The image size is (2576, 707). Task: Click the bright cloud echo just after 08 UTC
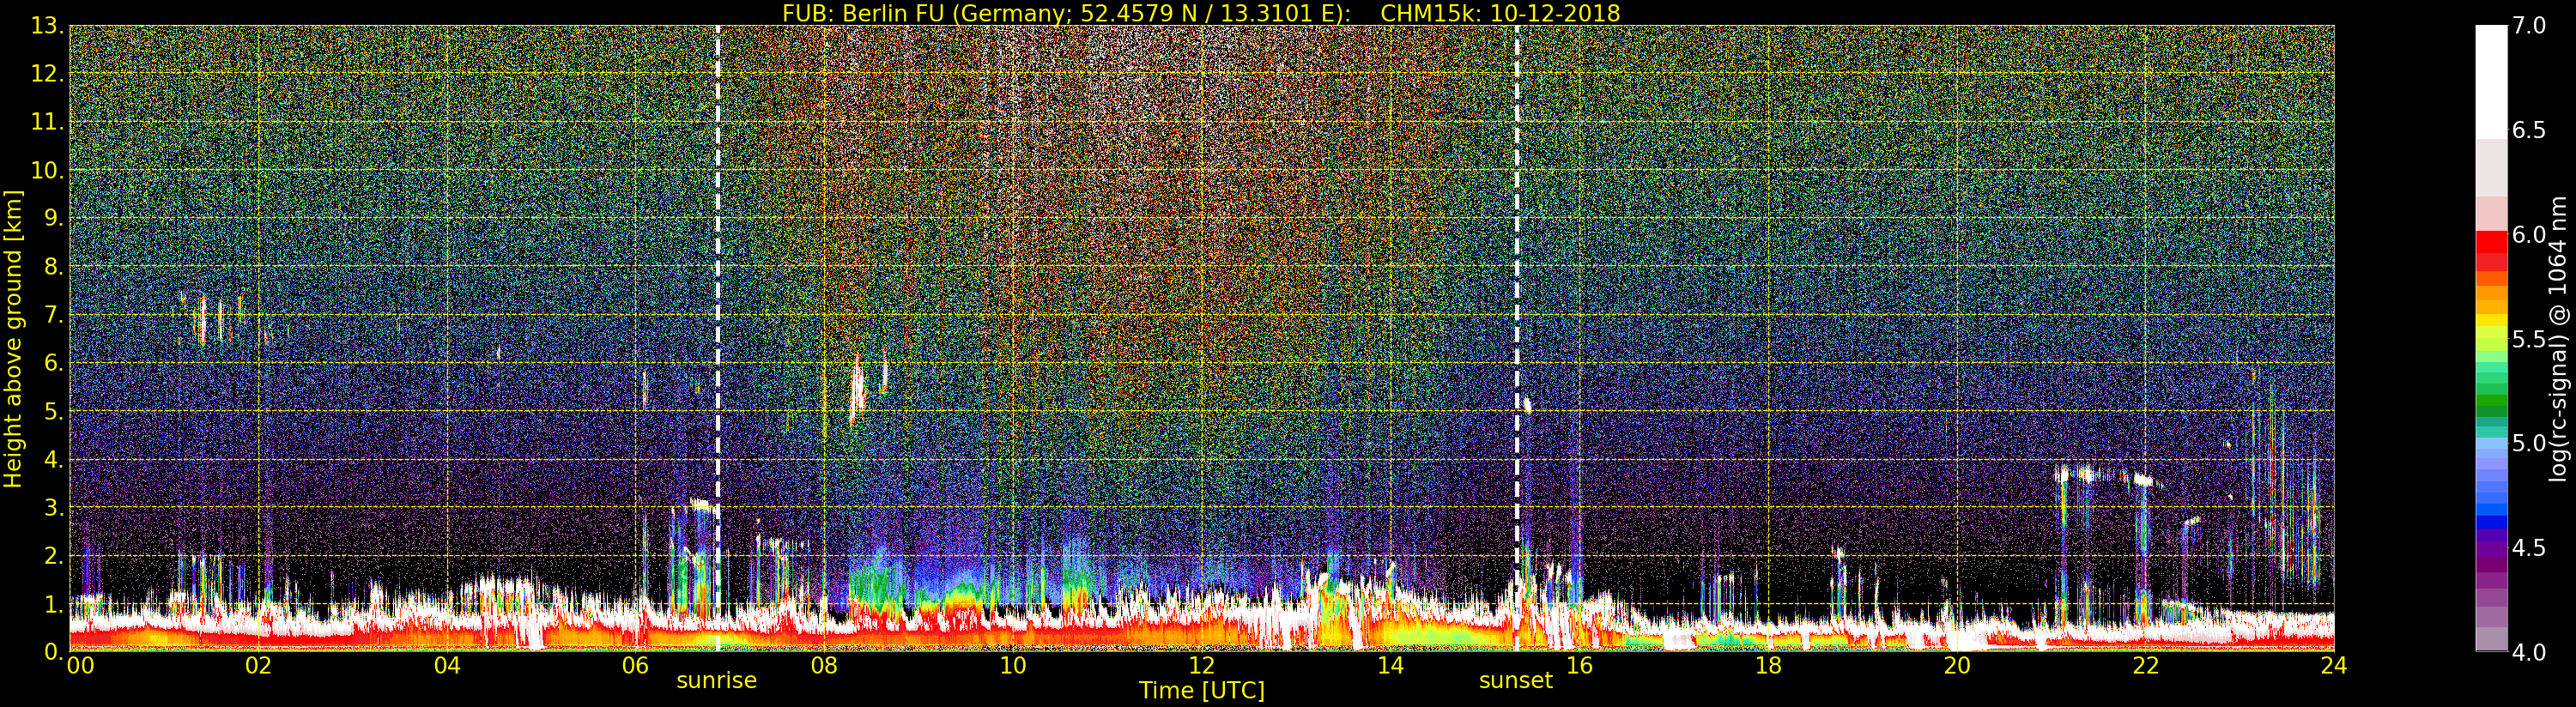click(857, 392)
